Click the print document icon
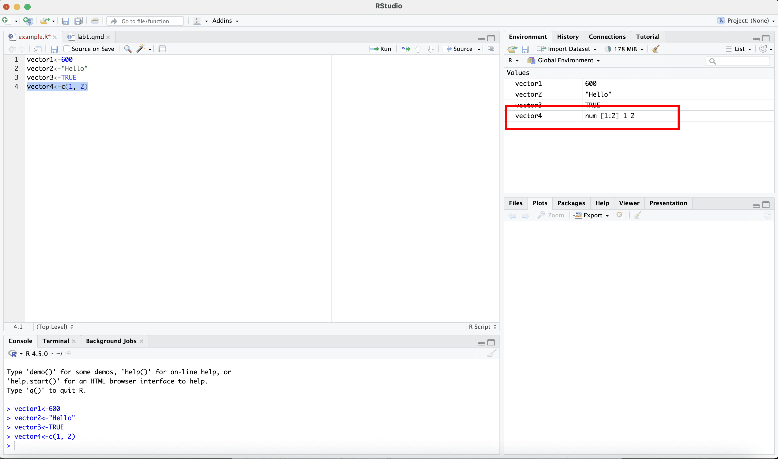 click(x=95, y=21)
